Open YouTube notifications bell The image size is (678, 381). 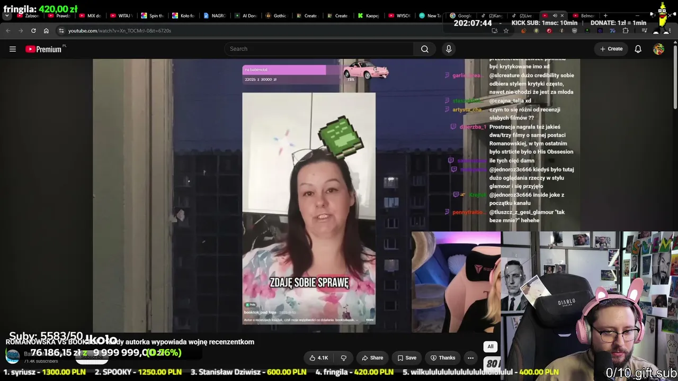pos(638,49)
